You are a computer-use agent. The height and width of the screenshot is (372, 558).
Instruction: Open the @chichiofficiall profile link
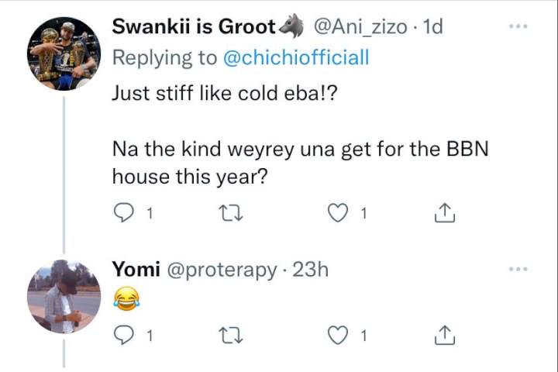(296, 57)
